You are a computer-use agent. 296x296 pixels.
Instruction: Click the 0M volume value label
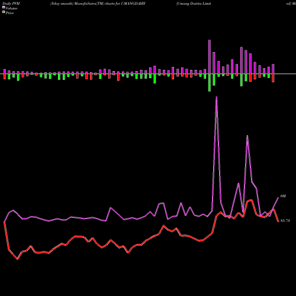[283, 196]
